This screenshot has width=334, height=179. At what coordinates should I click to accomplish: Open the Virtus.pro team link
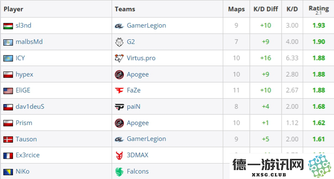coord(141,58)
